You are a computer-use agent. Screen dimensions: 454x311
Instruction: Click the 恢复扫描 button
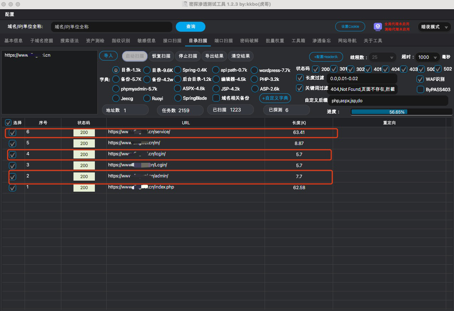tap(161, 56)
